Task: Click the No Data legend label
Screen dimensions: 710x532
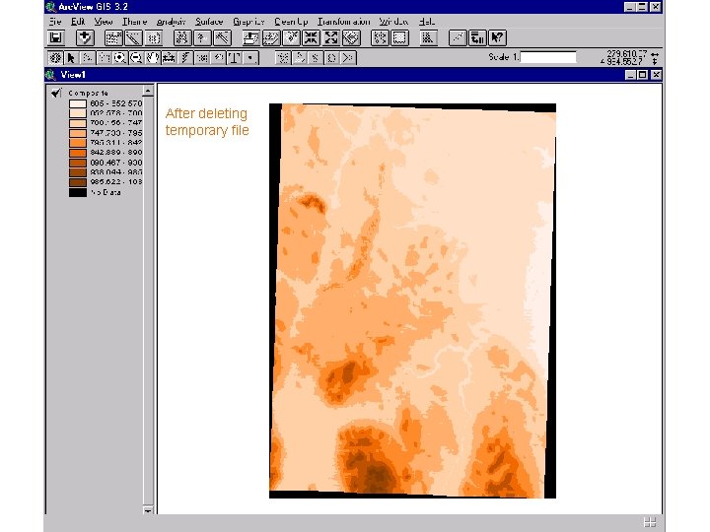Action: (106, 193)
